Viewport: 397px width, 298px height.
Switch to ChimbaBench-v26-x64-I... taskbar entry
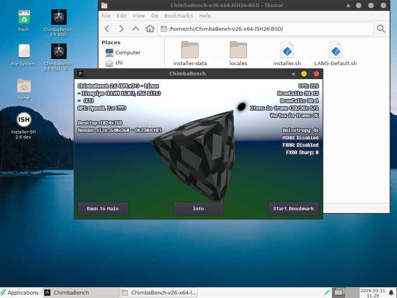pos(159,293)
